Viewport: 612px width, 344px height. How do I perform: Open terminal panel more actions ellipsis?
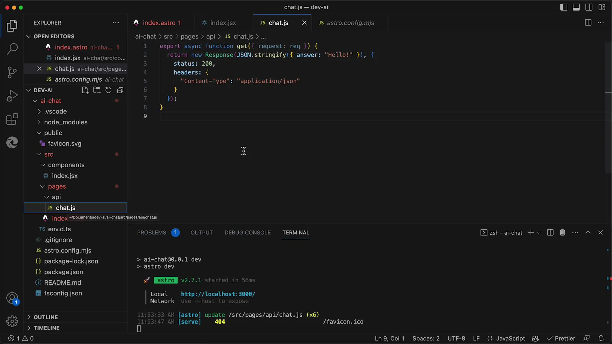[575, 233]
